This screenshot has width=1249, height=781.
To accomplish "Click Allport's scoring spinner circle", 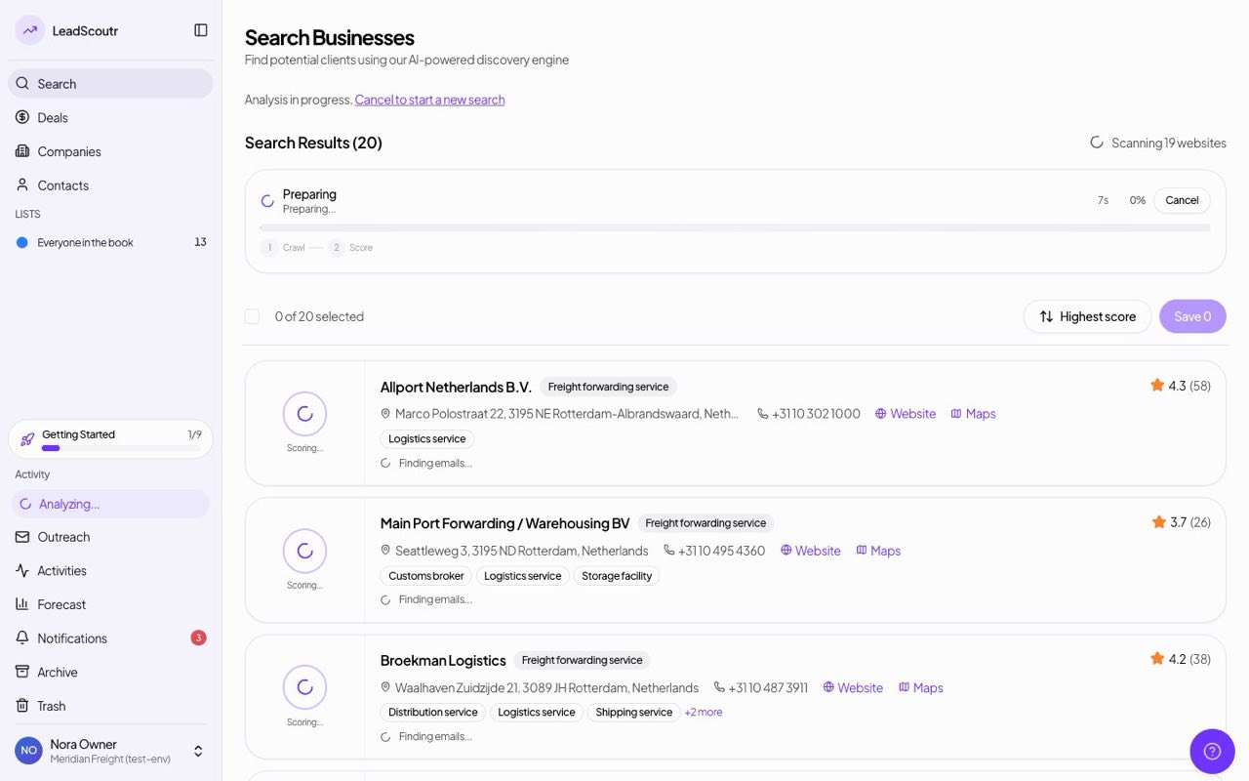I will (304, 414).
